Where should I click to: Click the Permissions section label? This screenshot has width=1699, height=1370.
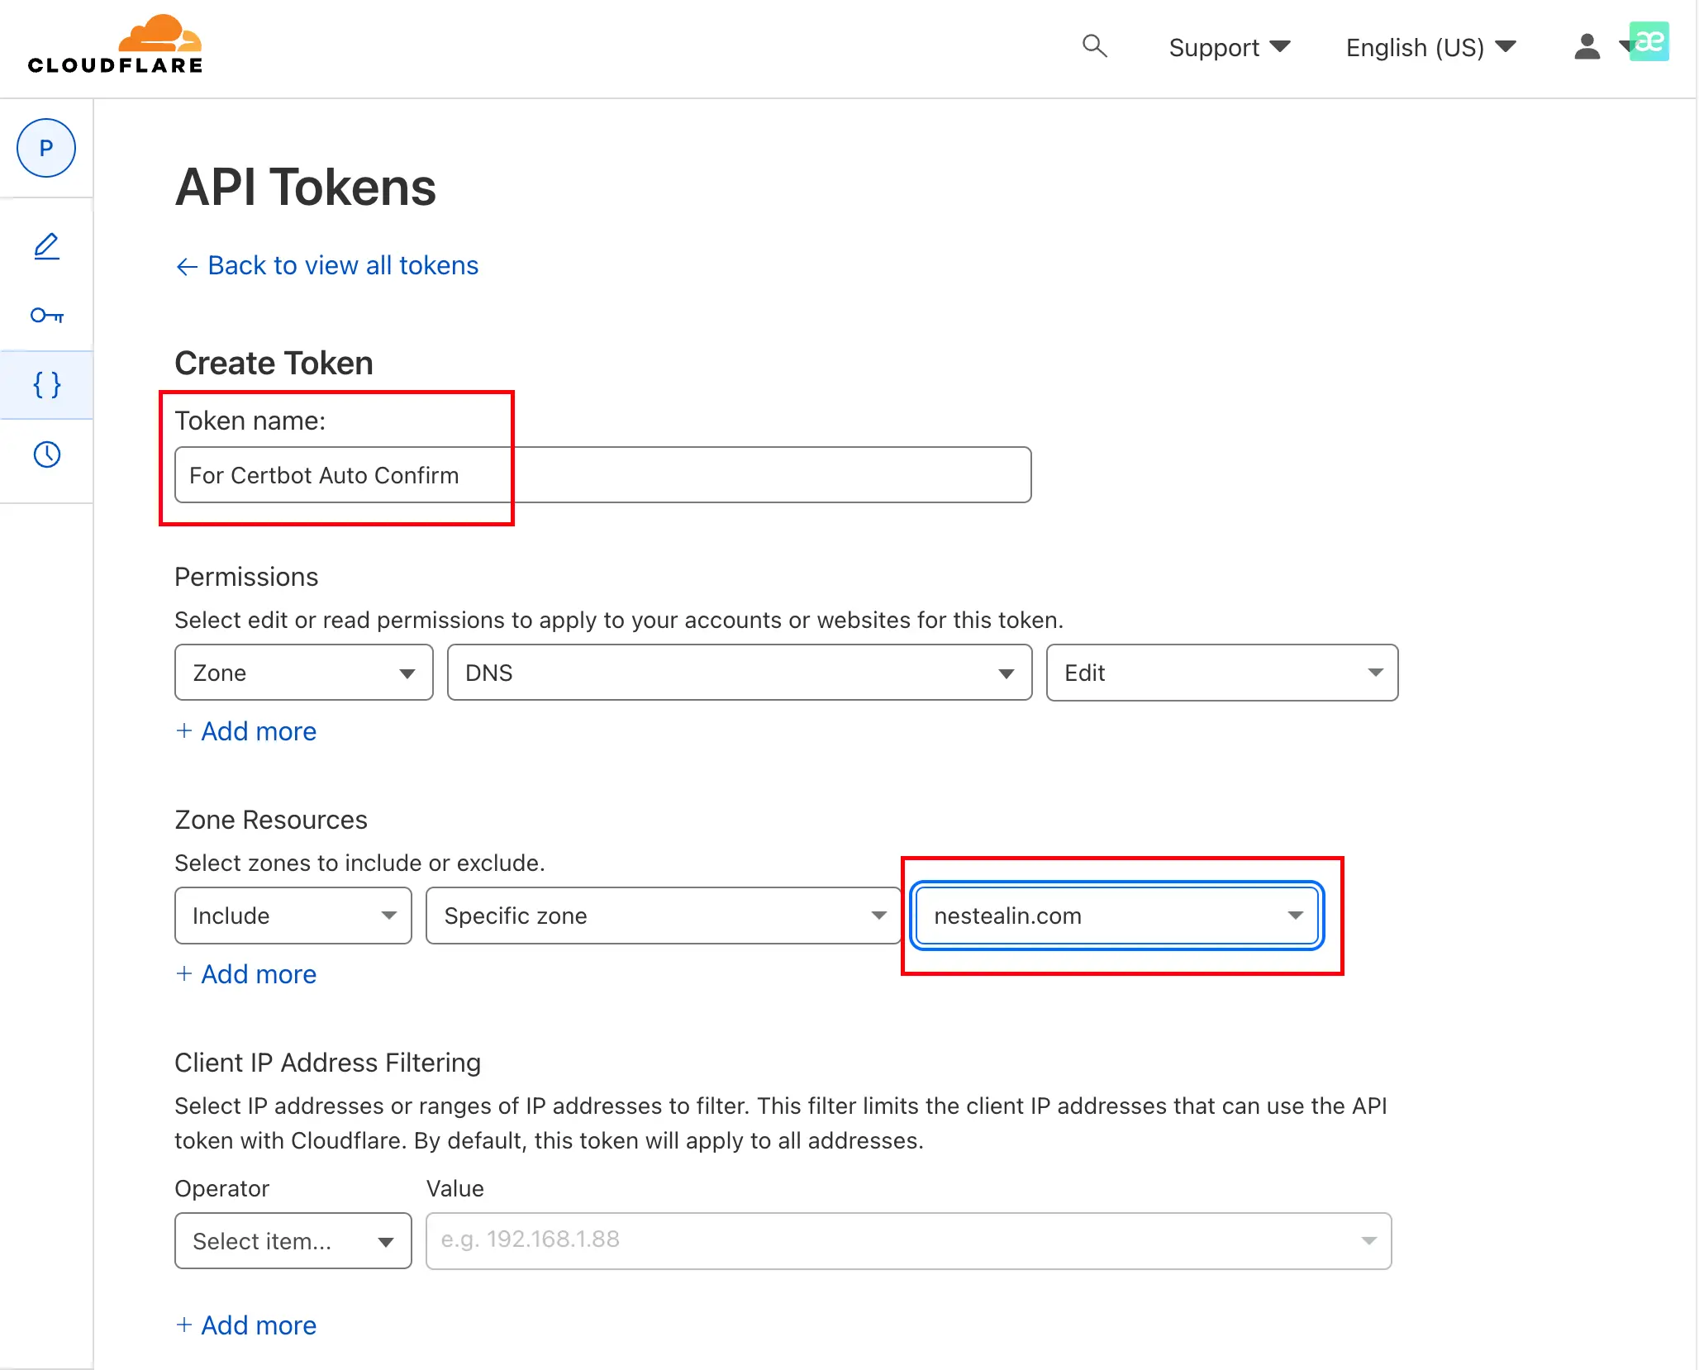pyautogui.click(x=246, y=577)
